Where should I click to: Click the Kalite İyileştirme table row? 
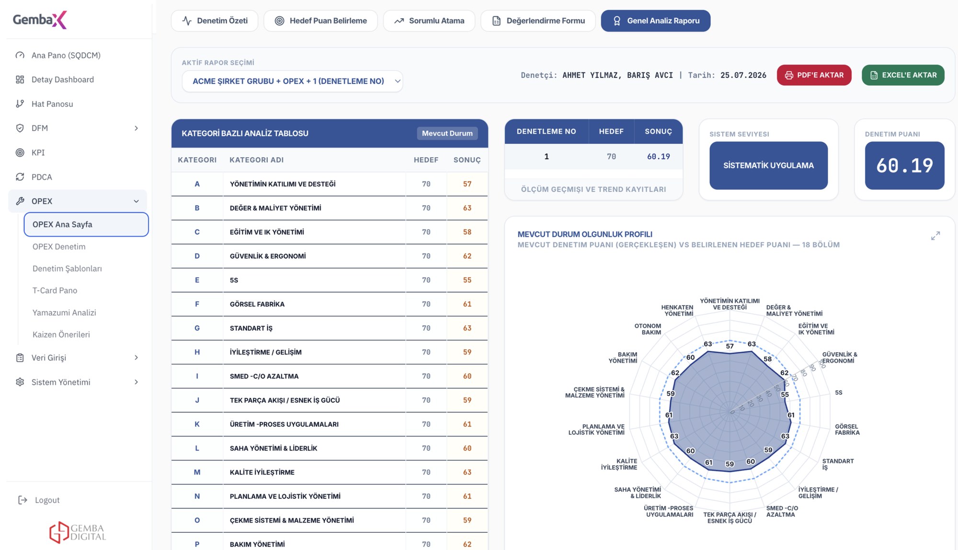point(330,472)
